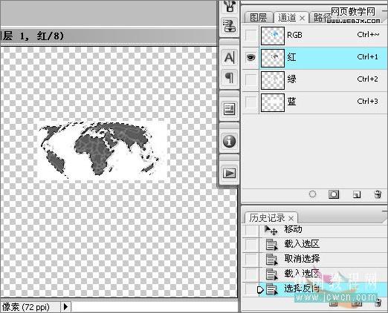
Task: Select the RGB channel row label
Action: (294, 35)
